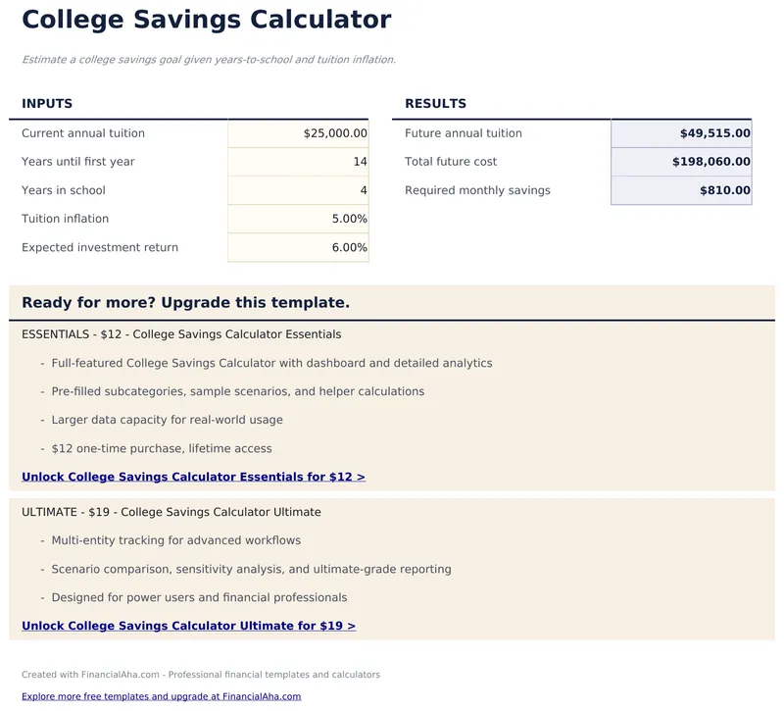Open Unlock Ultimate for $19 link

[188, 626]
